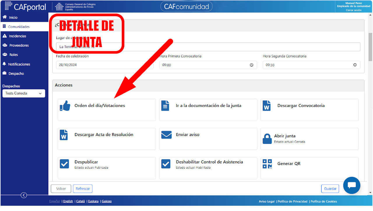The image size is (373, 211).
Task: Click the Guardar button
Action: tap(330, 189)
